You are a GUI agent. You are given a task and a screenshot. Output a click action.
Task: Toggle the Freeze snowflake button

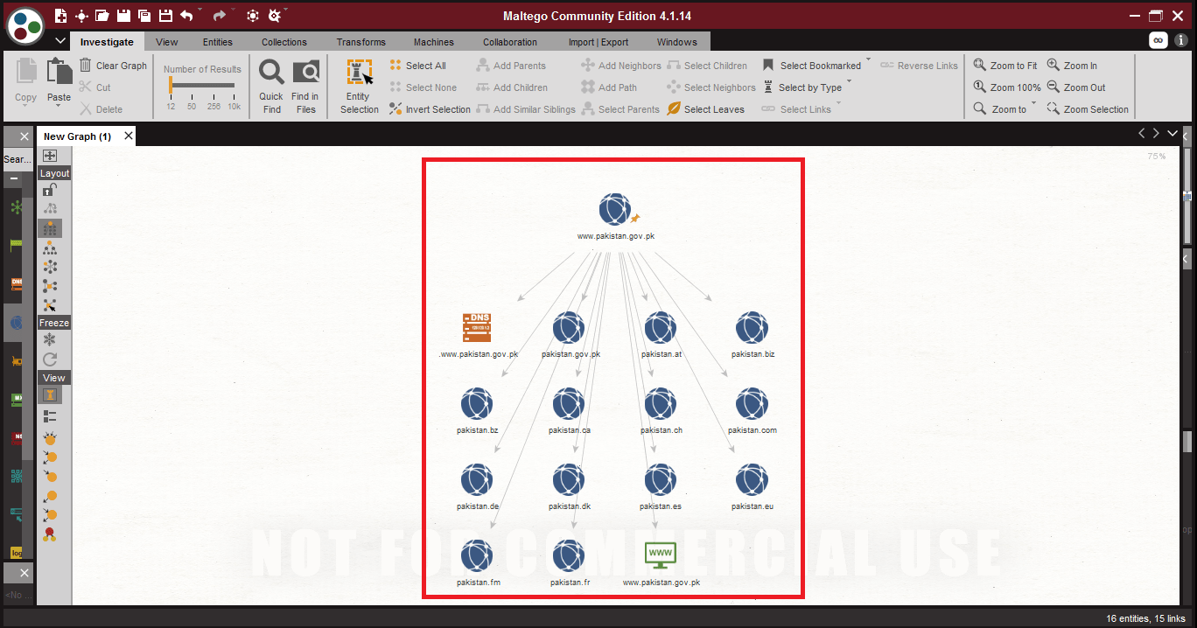[50, 339]
